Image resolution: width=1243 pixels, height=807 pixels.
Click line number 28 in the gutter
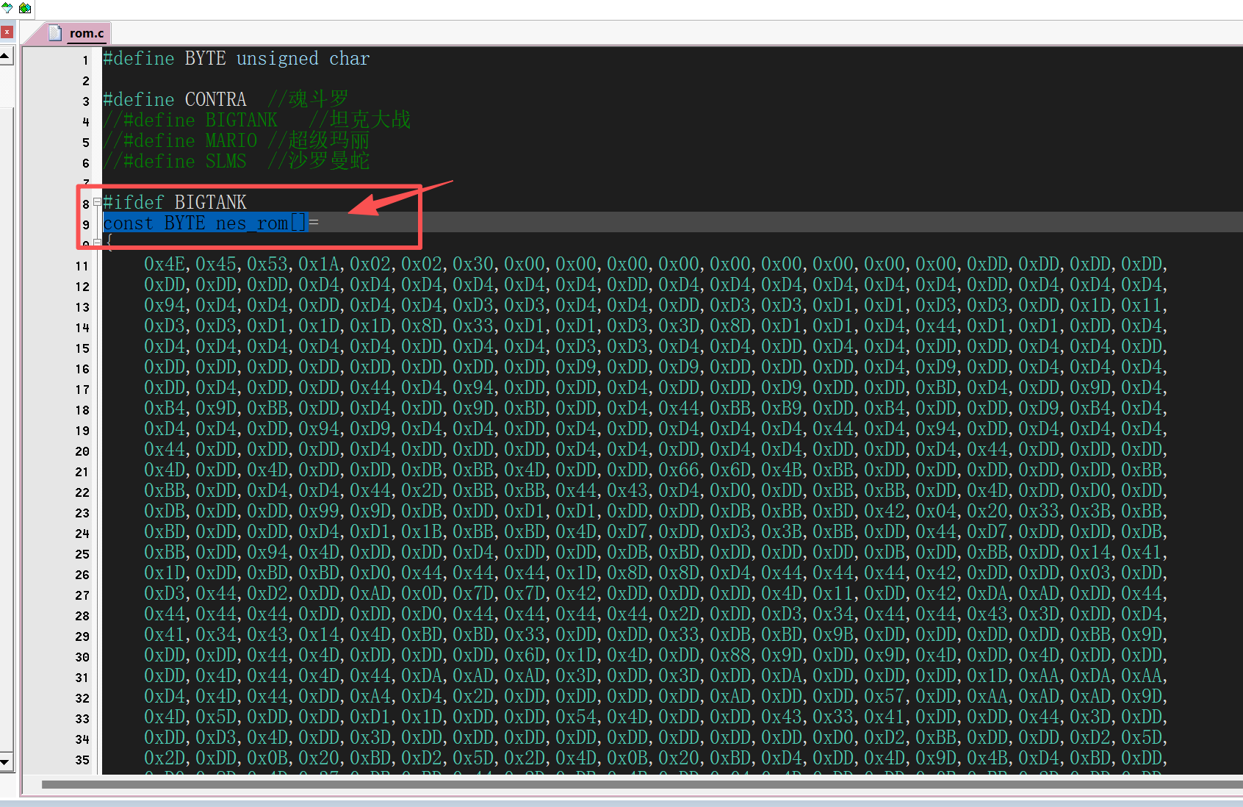click(x=82, y=616)
